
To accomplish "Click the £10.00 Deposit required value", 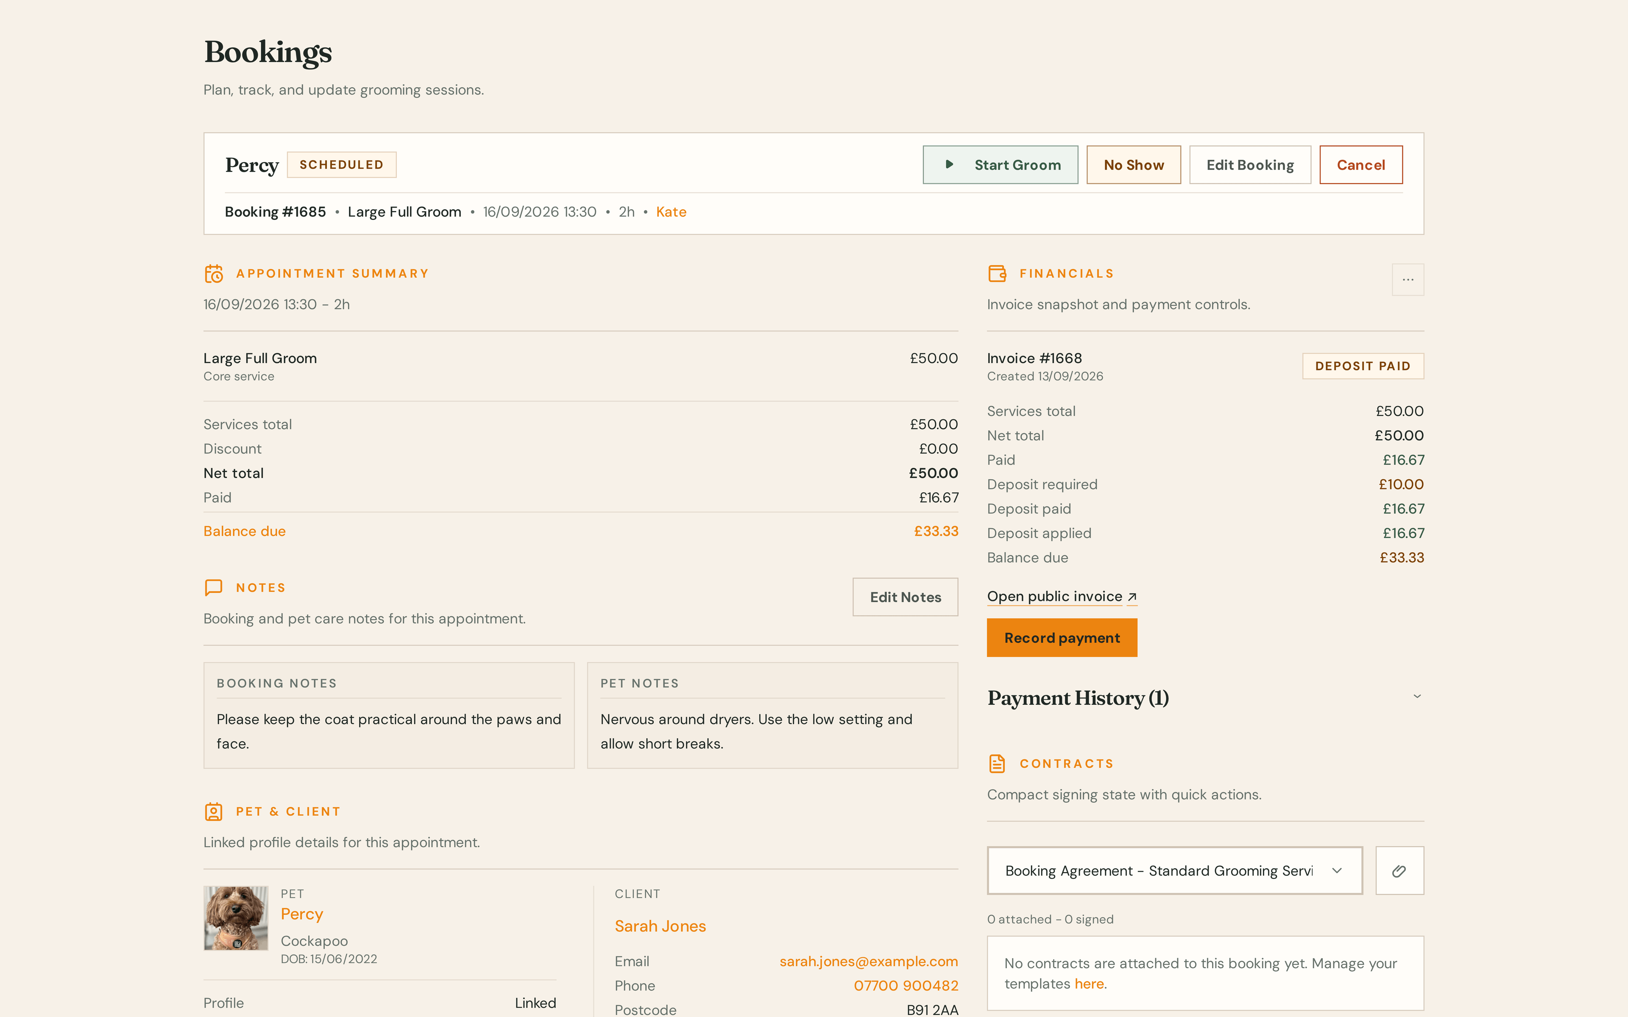I will pyautogui.click(x=1401, y=484).
